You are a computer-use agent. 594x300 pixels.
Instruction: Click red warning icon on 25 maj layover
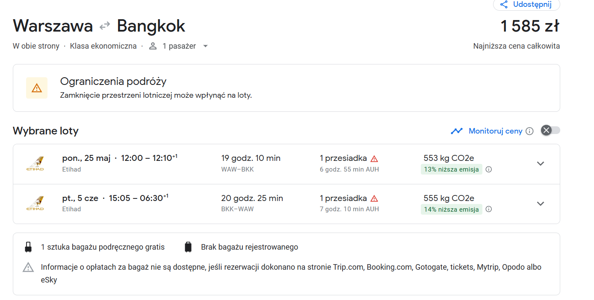(374, 159)
